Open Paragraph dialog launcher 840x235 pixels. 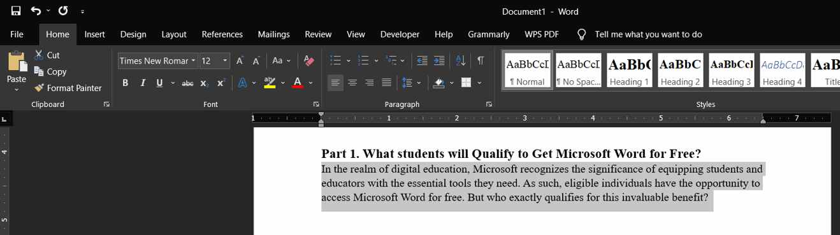click(x=489, y=104)
